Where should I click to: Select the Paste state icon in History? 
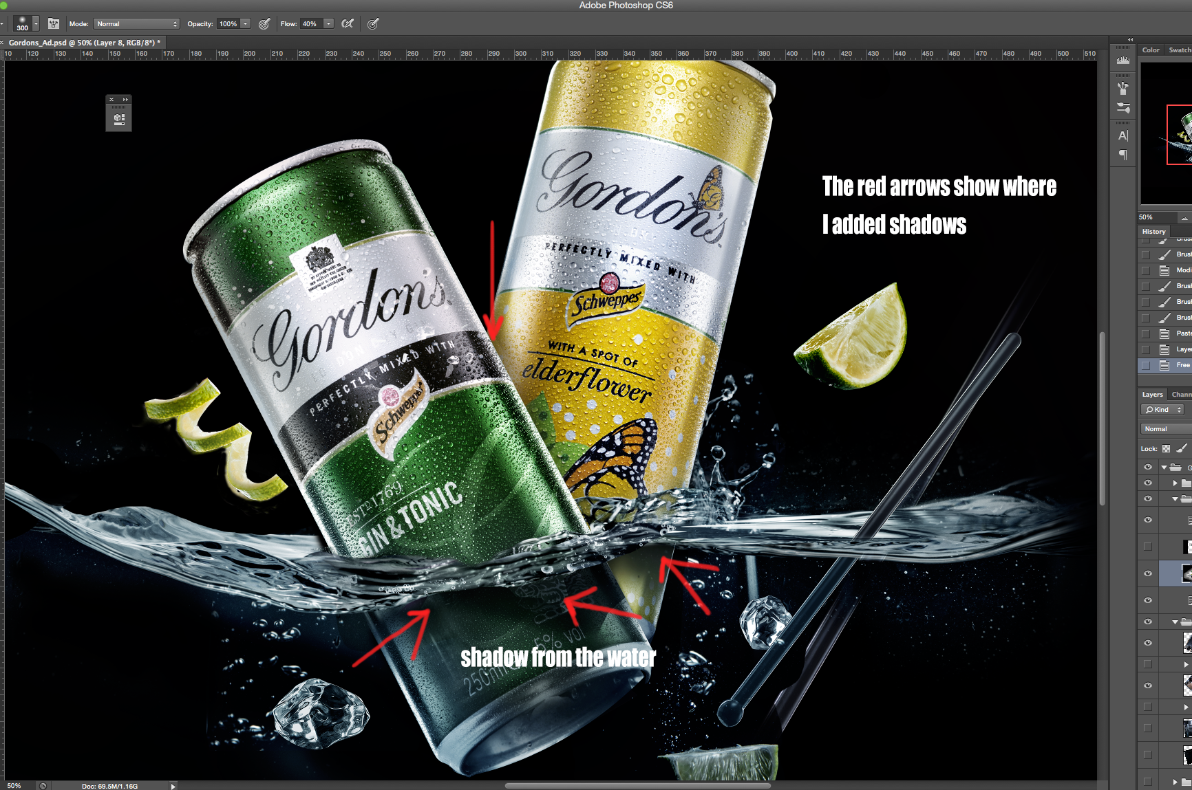tap(1164, 333)
